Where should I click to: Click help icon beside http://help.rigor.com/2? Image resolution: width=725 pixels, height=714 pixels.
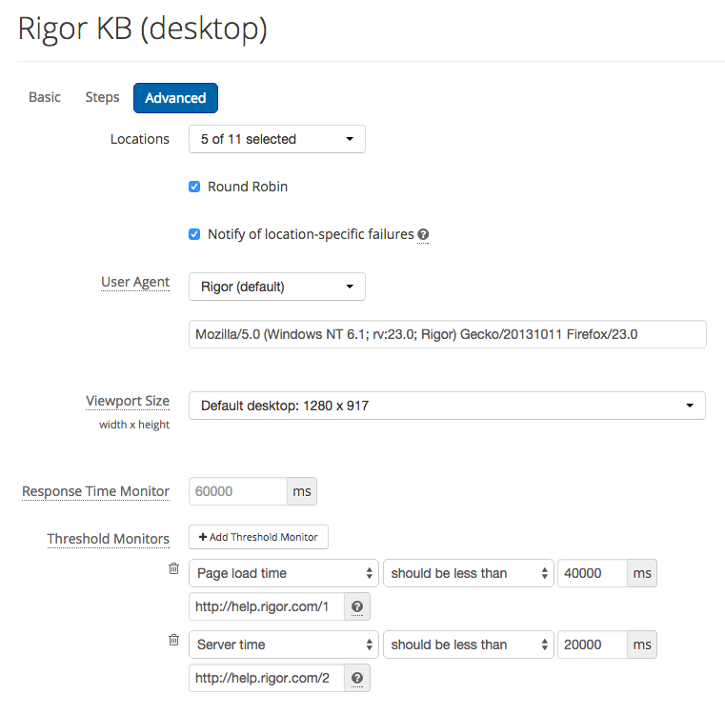(x=357, y=678)
